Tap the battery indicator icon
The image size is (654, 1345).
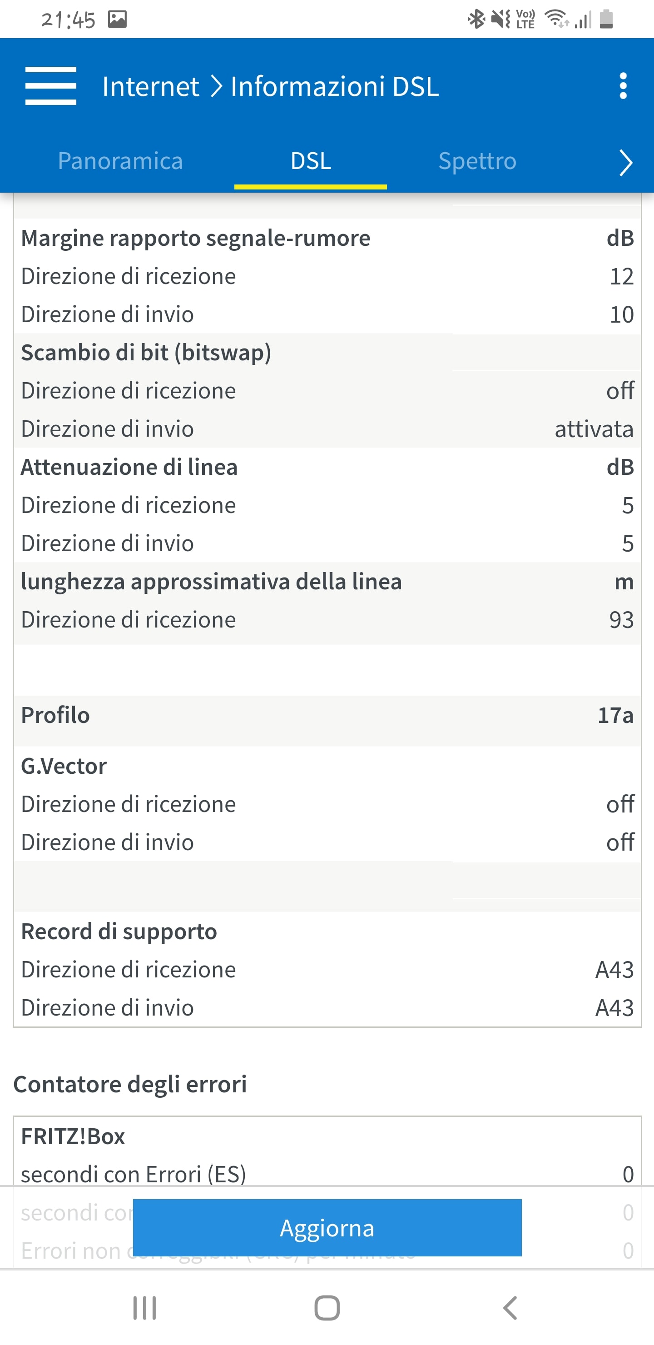606,20
